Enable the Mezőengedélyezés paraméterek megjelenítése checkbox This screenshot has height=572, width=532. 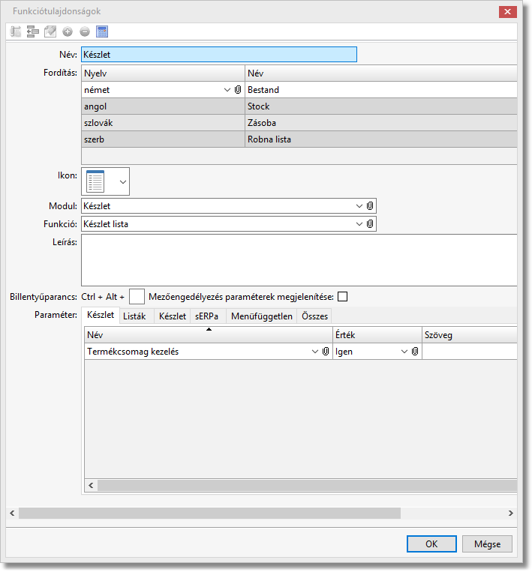(343, 296)
